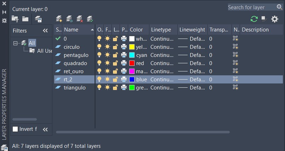This screenshot has width=285, height=151.
Task: Click the yellow color swatch for circulo
Action: pos(132,47)
